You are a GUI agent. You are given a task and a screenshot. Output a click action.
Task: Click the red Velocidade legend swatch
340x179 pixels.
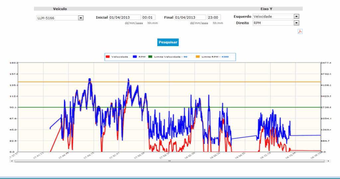point(108,57)
